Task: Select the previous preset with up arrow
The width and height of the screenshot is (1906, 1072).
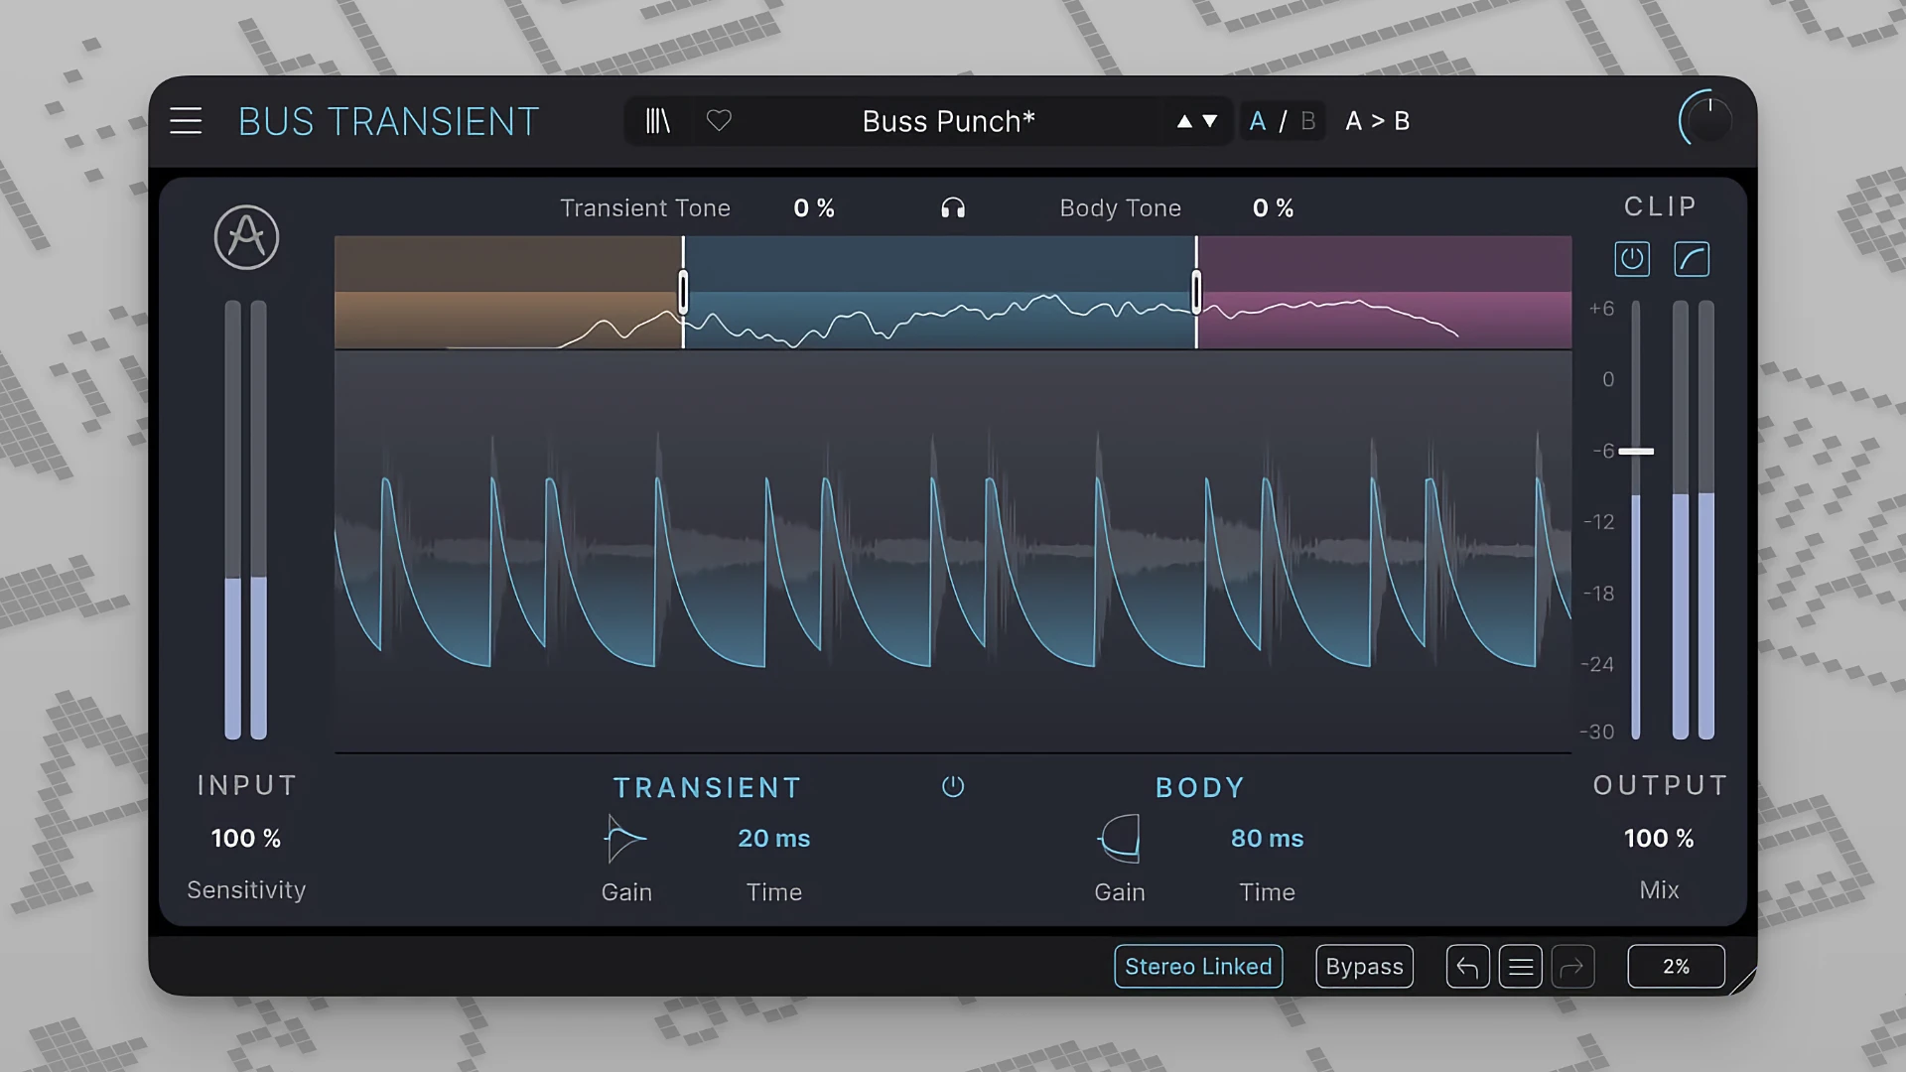Action: point(1183,120)
